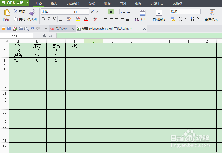Image resolution: width=222 pixels, height=153 pixels.
Task: Apply yellow fill color bucket
Action: click(x=78, y=19)
